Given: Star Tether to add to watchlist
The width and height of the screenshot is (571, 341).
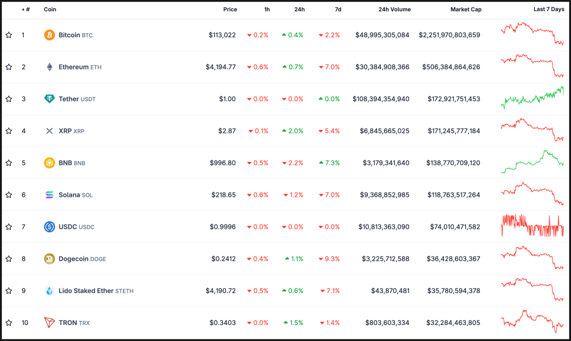Looking at the screenshot, I should pos(9,99).
